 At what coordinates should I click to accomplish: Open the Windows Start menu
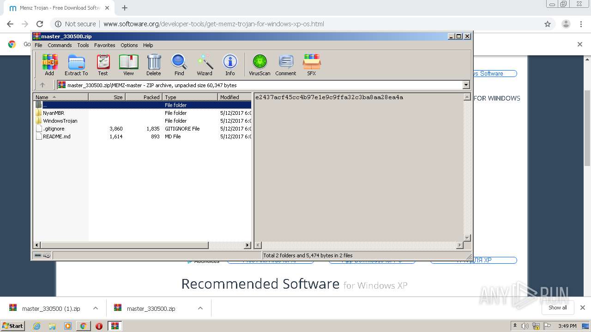tap(13, 326)
